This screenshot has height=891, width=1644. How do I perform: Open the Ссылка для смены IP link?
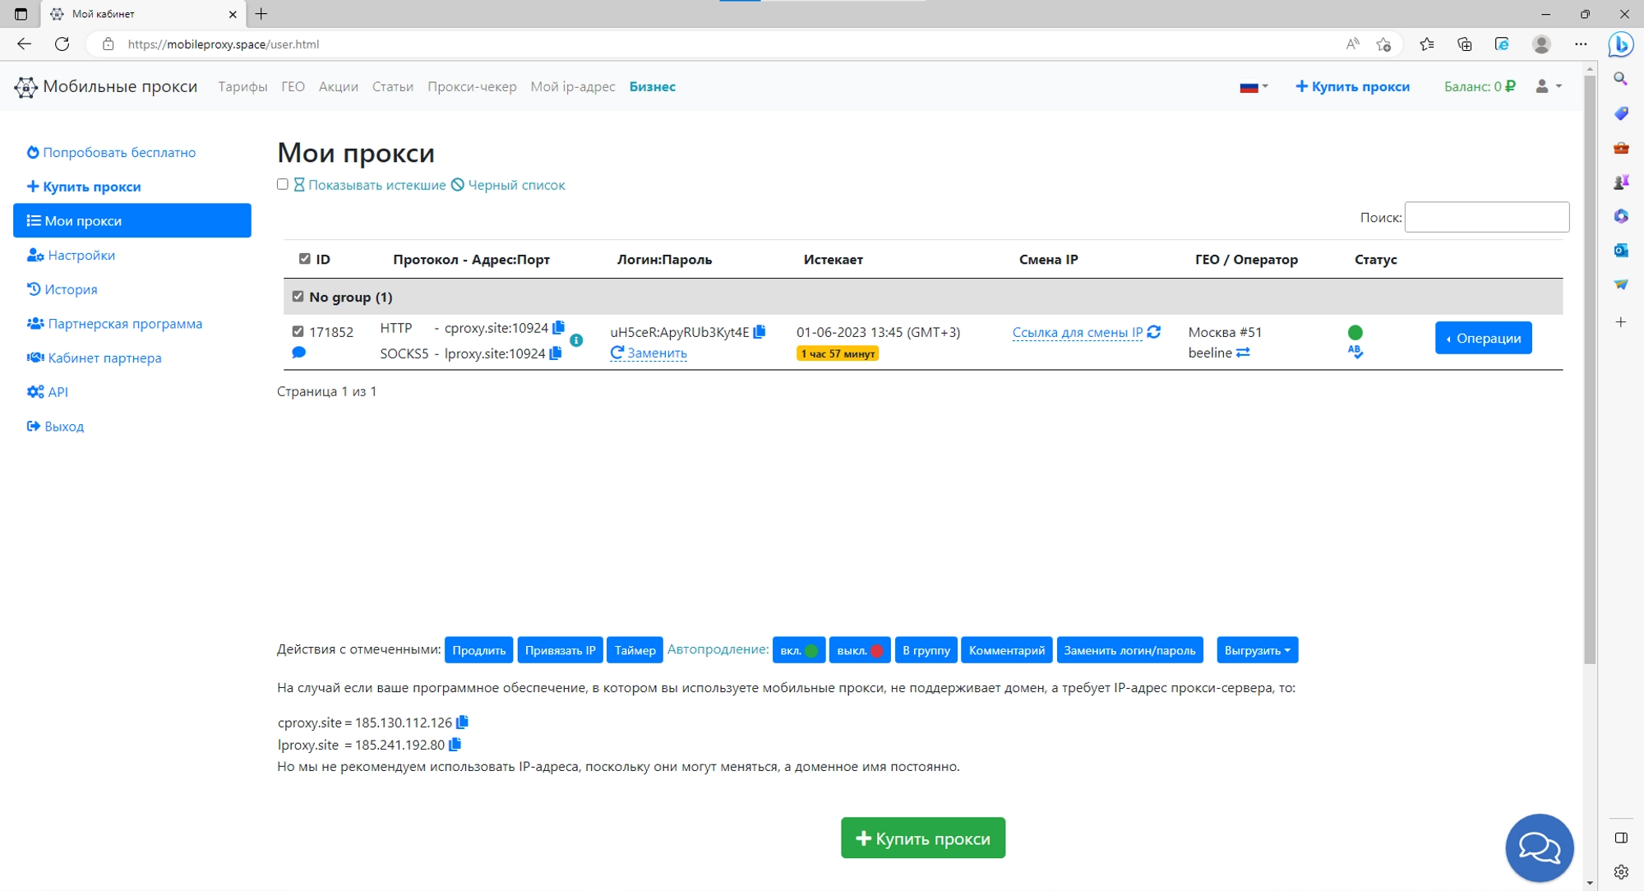tap(1077, 332)
